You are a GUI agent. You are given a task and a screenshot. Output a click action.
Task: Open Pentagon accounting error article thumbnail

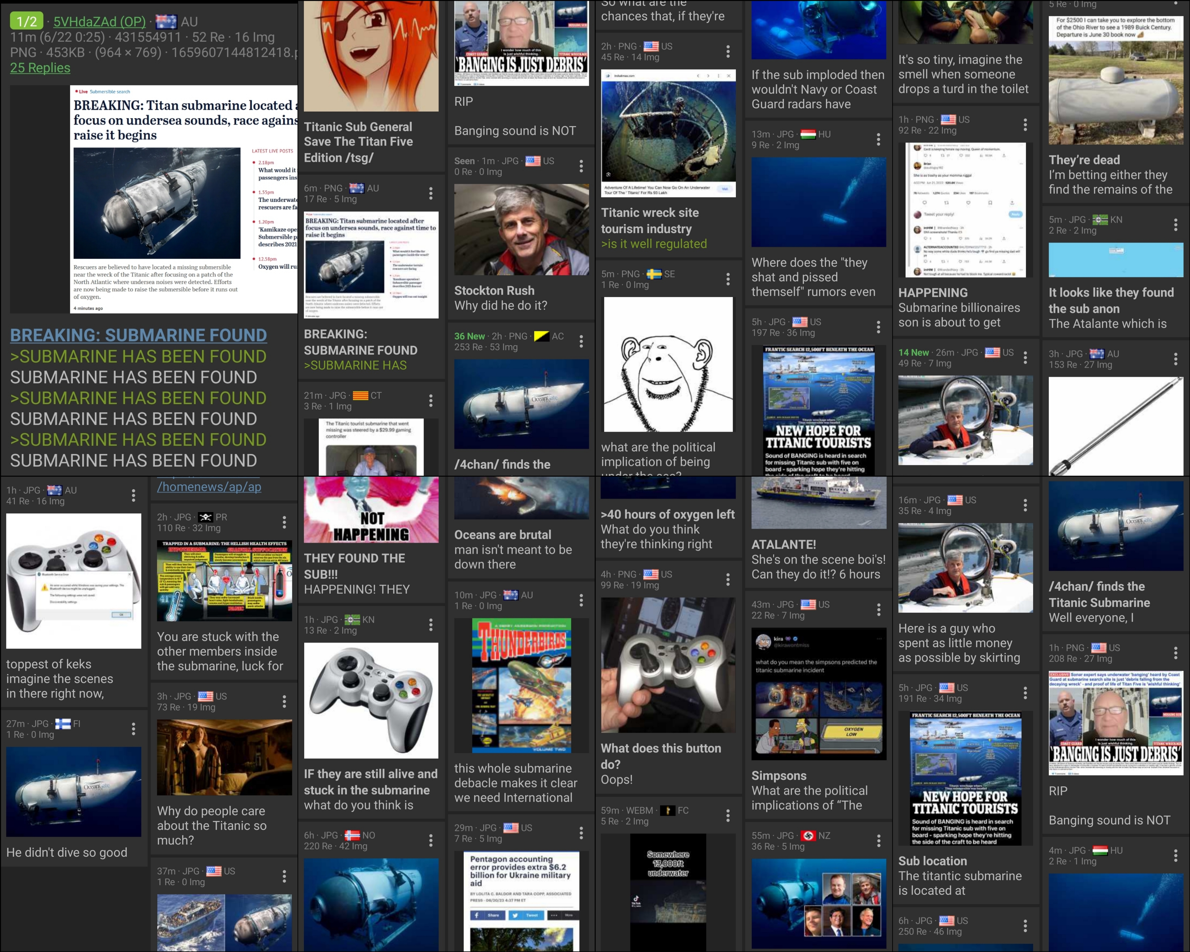(x=521, y=901)
